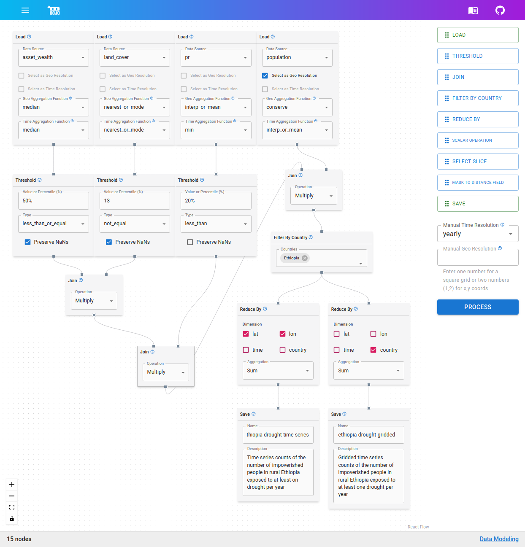Click zoom out canvas control
The height and width of the screenshot is (547, 525).
pos(12,496)
